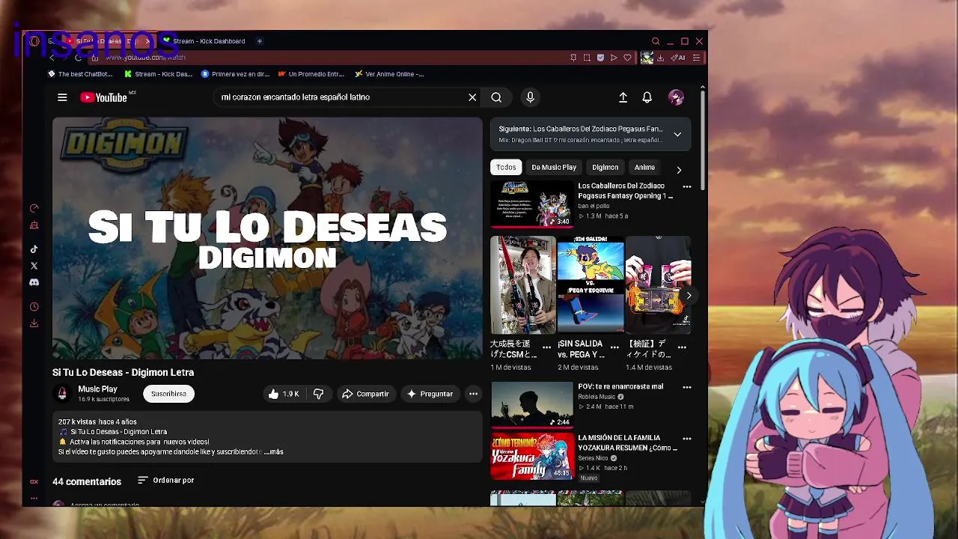
Task: Open Primera vez en dir... bookmark
Action: click(236, 74)
